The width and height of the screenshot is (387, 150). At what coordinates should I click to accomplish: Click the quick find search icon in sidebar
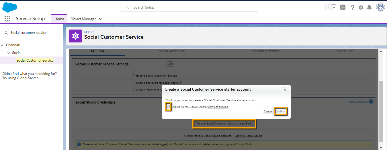(6, 33)
